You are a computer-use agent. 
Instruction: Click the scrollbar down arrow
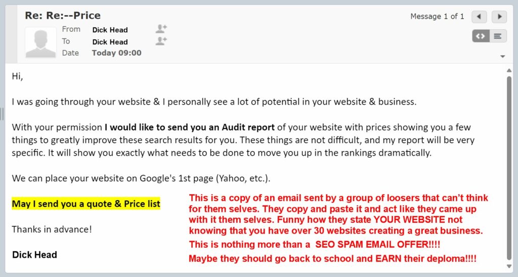(x=509, y=266)
